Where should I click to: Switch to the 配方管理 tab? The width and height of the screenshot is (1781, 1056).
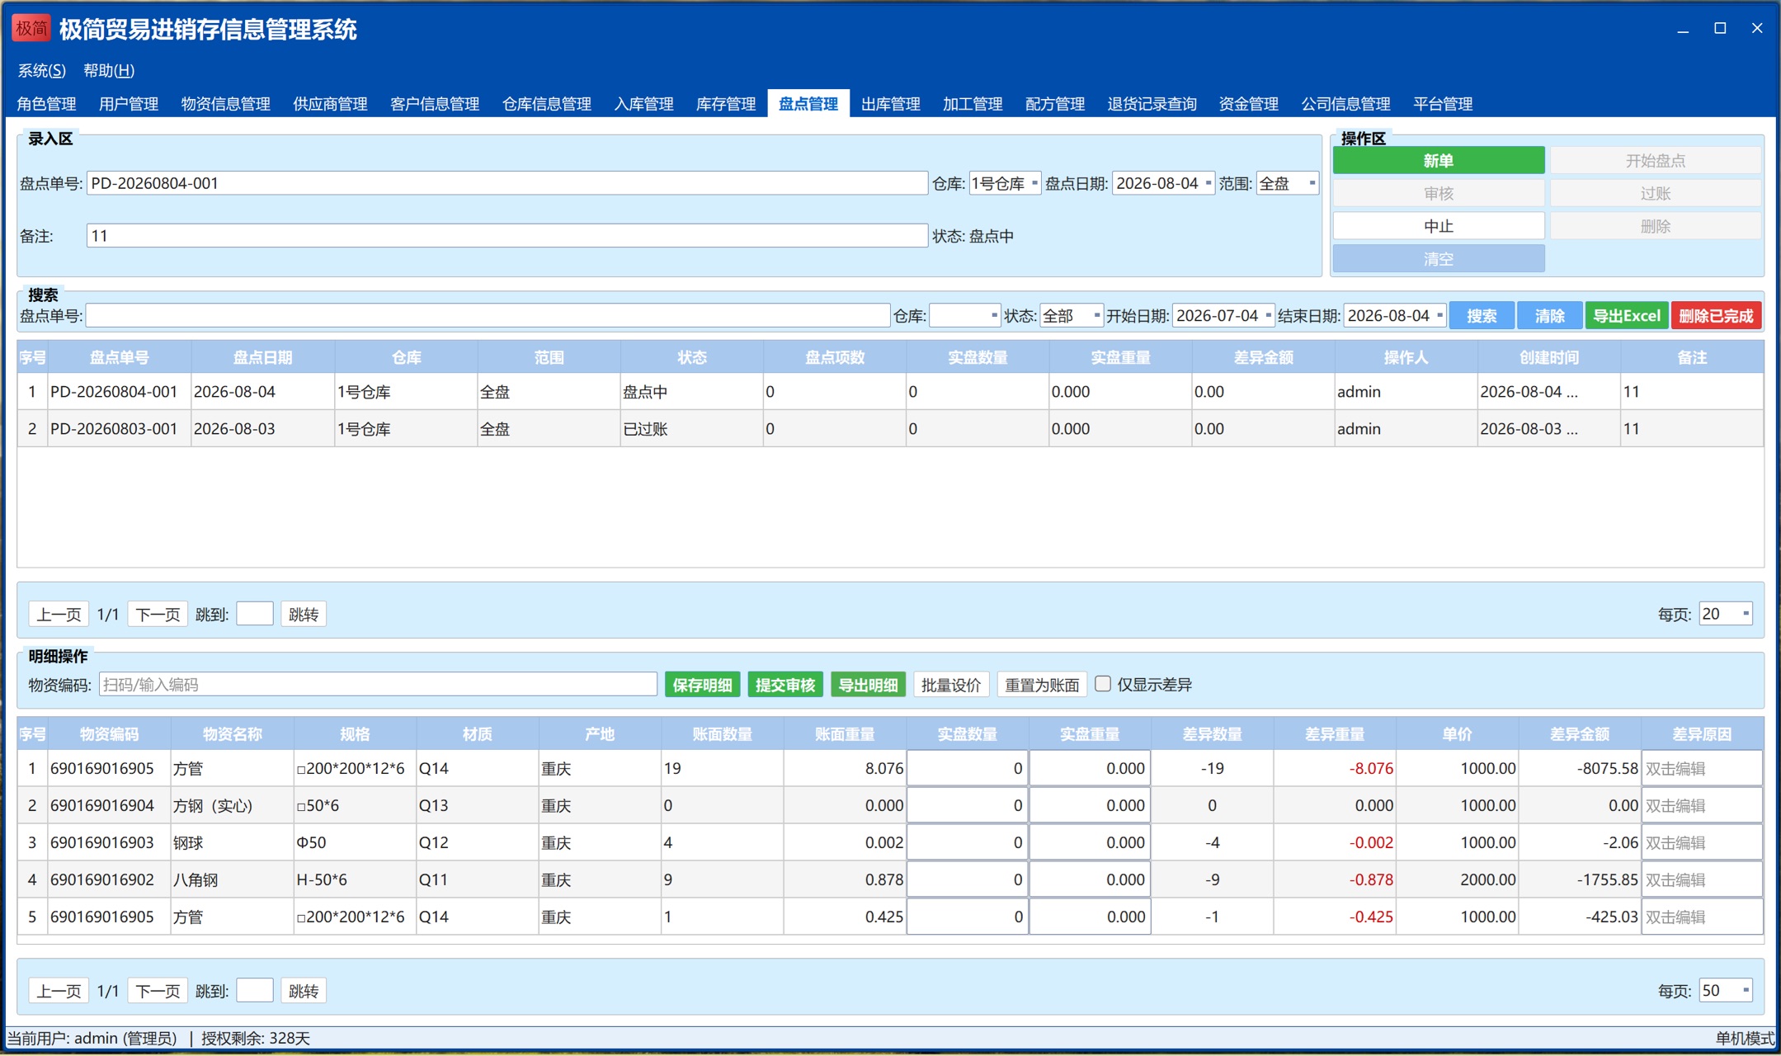[1055, 104]
